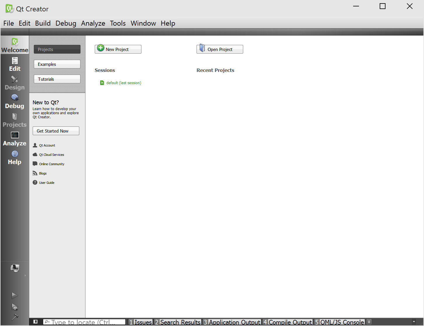Open the Blogs link
The width and height of the screenshot is (424, 326).
[x=43, y=173]
